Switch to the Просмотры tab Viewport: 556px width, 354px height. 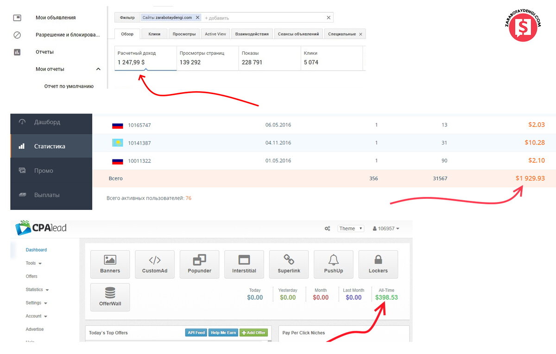pos(184,34)
